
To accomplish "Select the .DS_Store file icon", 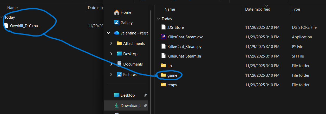I will point(163,27).
